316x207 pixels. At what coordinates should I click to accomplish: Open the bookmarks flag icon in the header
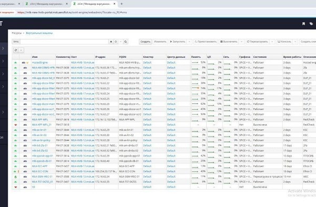coord(303,24)
